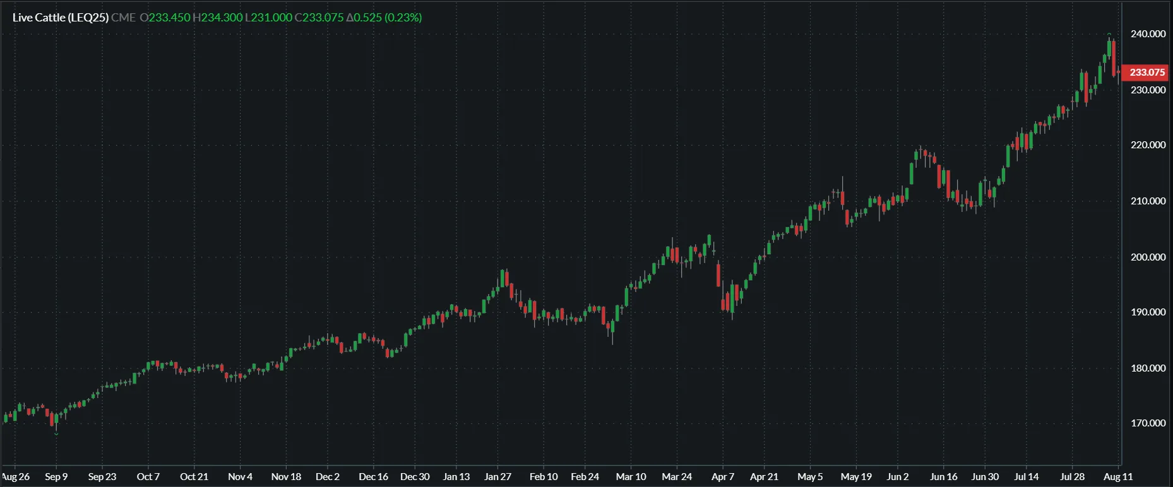Image resolution: width=1173 pixels, height=487 pixels.
Task: Click the Jan 27 date label
Action: (497, 477)
